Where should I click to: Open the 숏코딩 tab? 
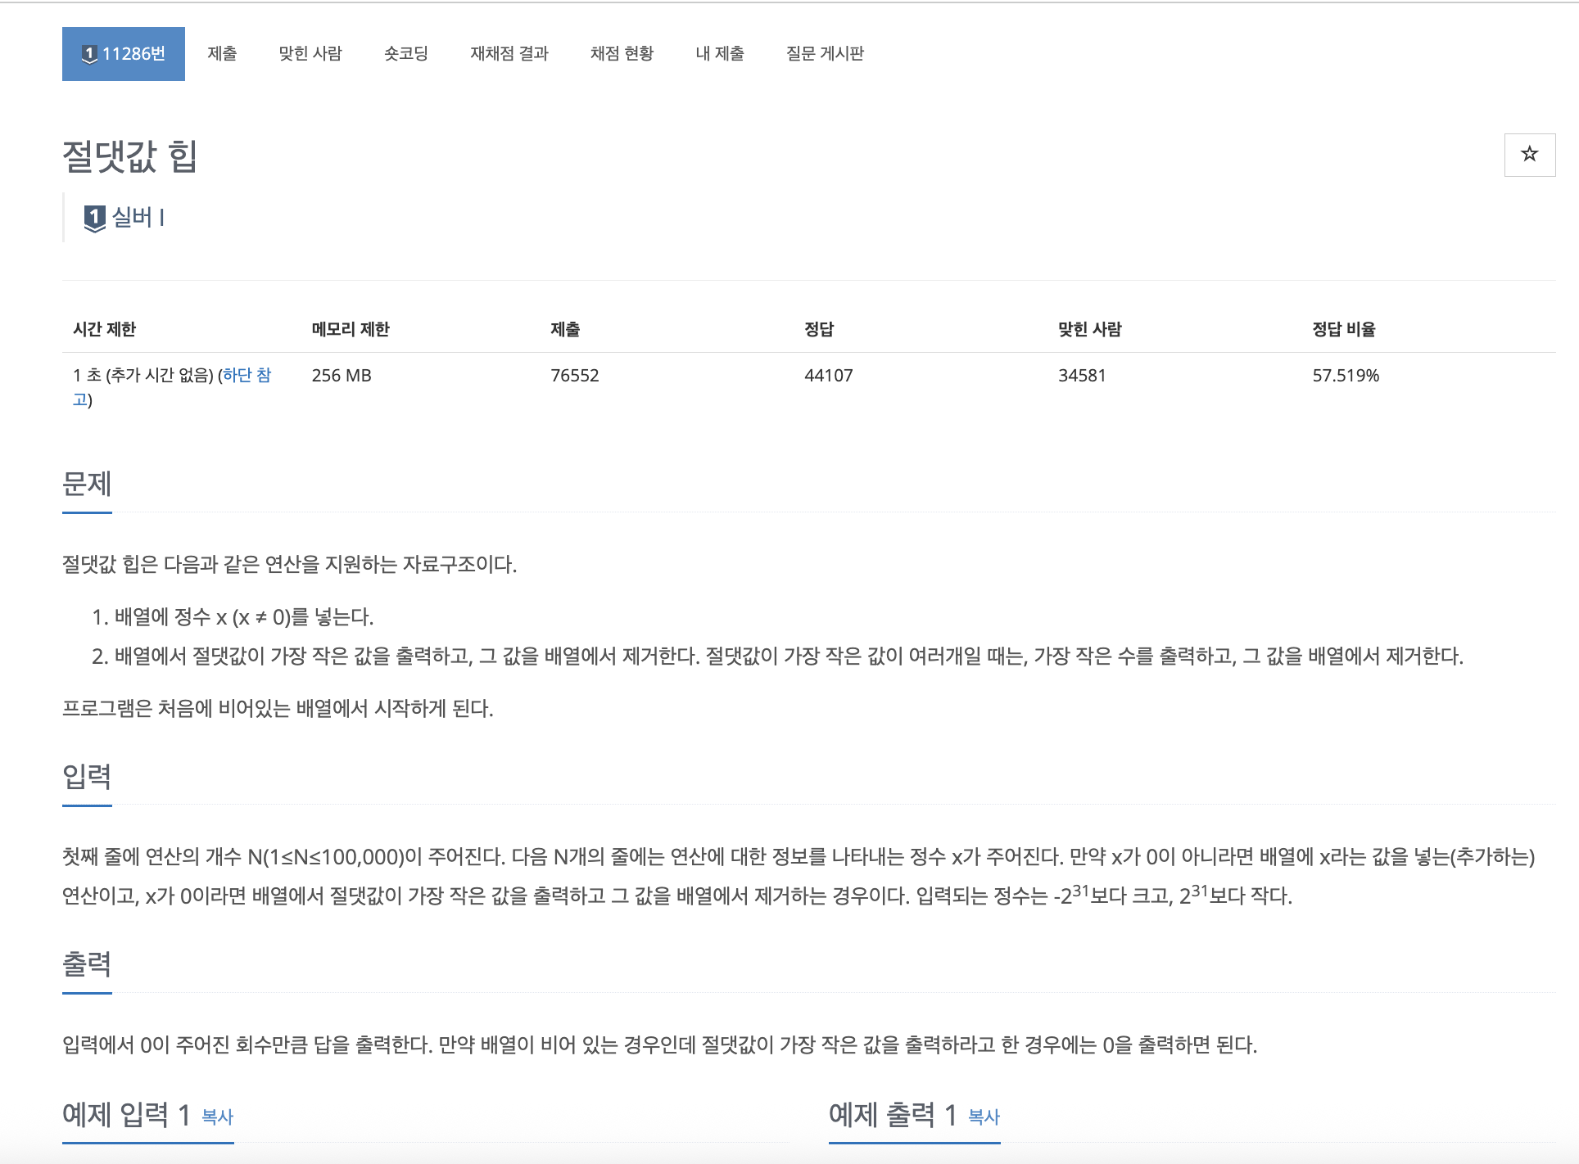point(406,54)
